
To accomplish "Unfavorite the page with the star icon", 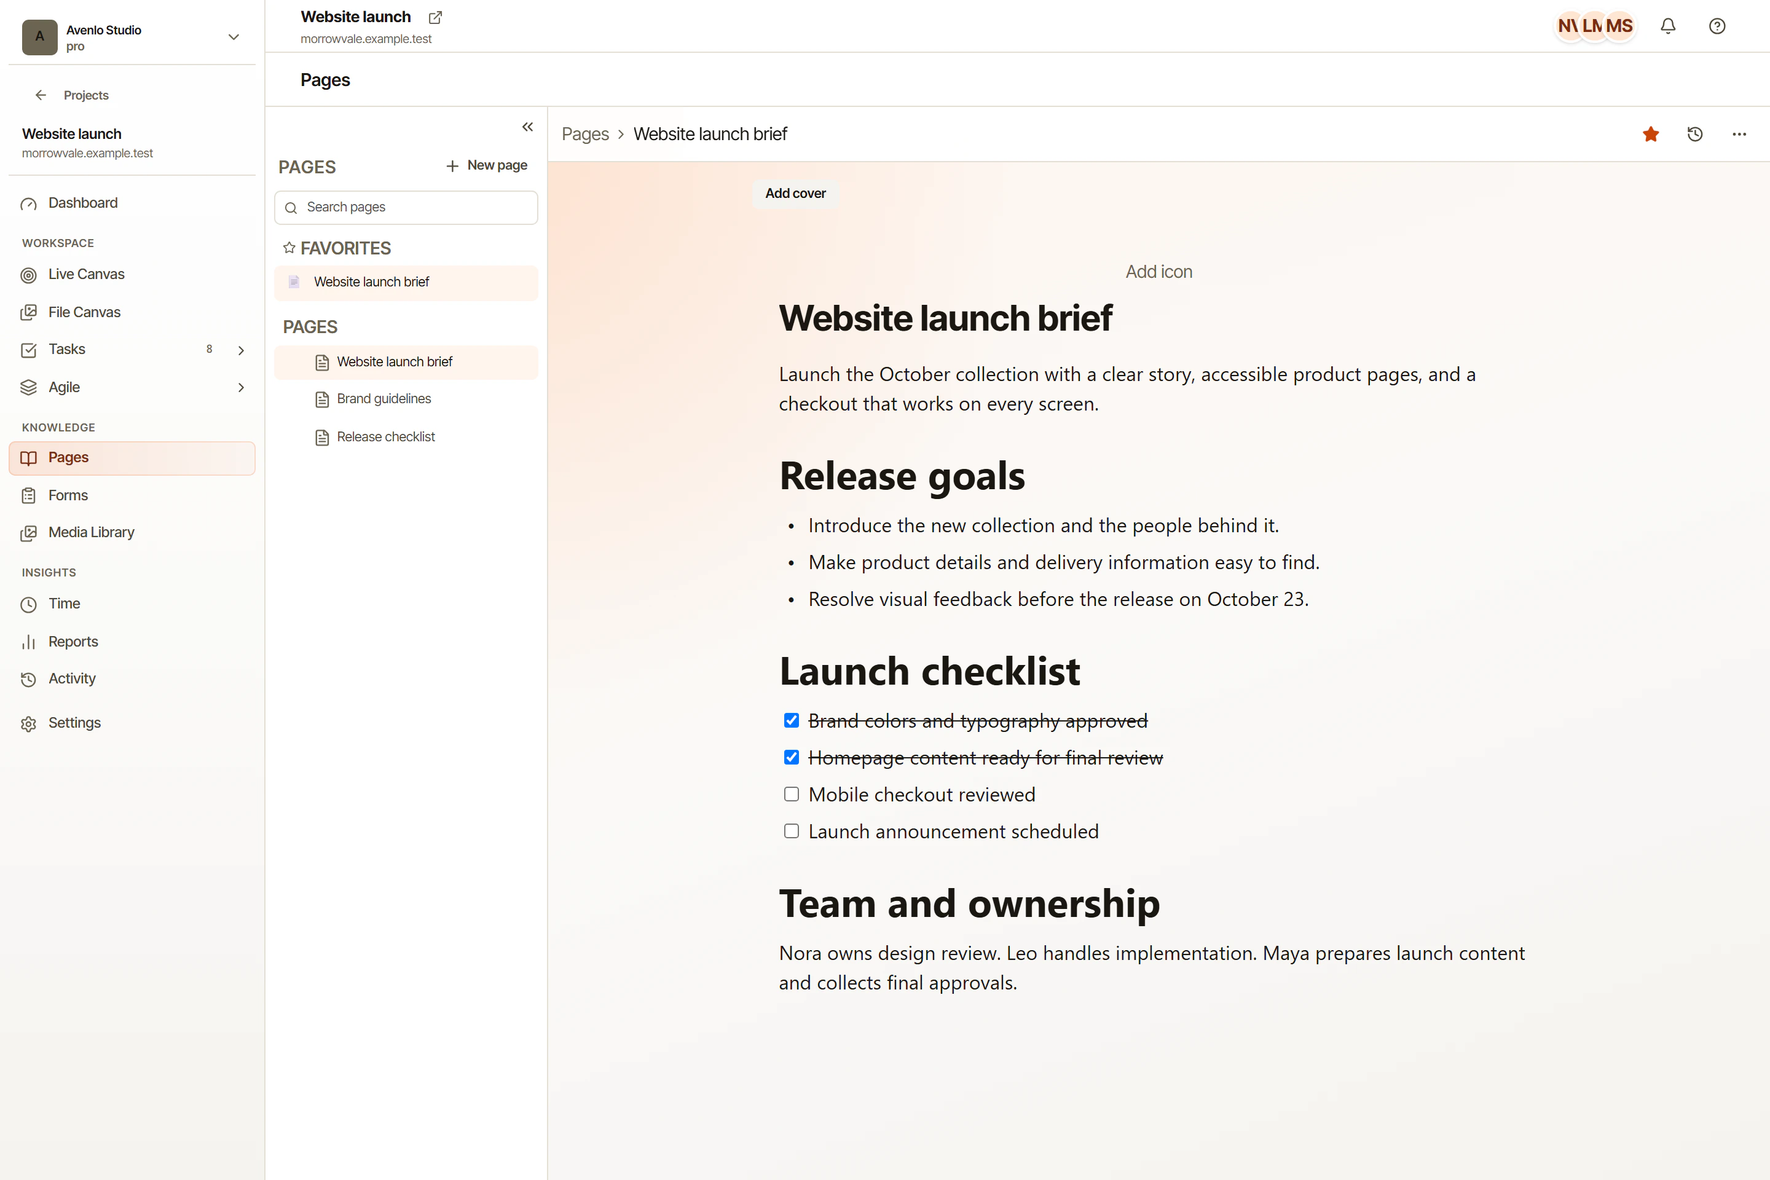I will pyautogui.click(x=1651, y=134).
